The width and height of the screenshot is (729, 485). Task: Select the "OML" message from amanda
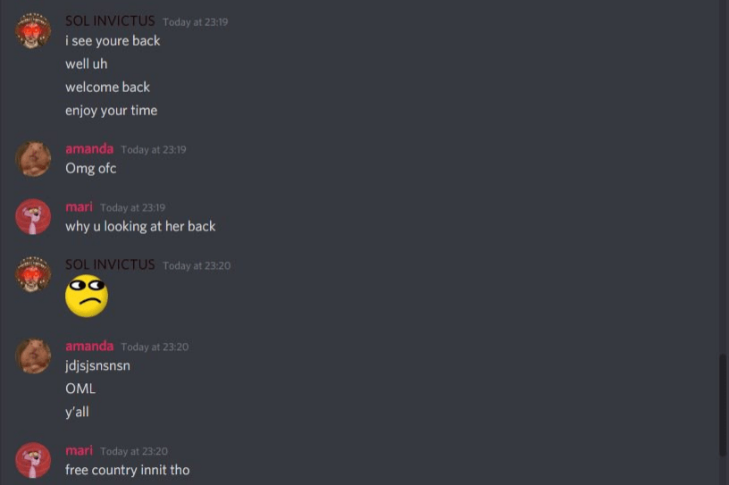click(x=80, y=389)
